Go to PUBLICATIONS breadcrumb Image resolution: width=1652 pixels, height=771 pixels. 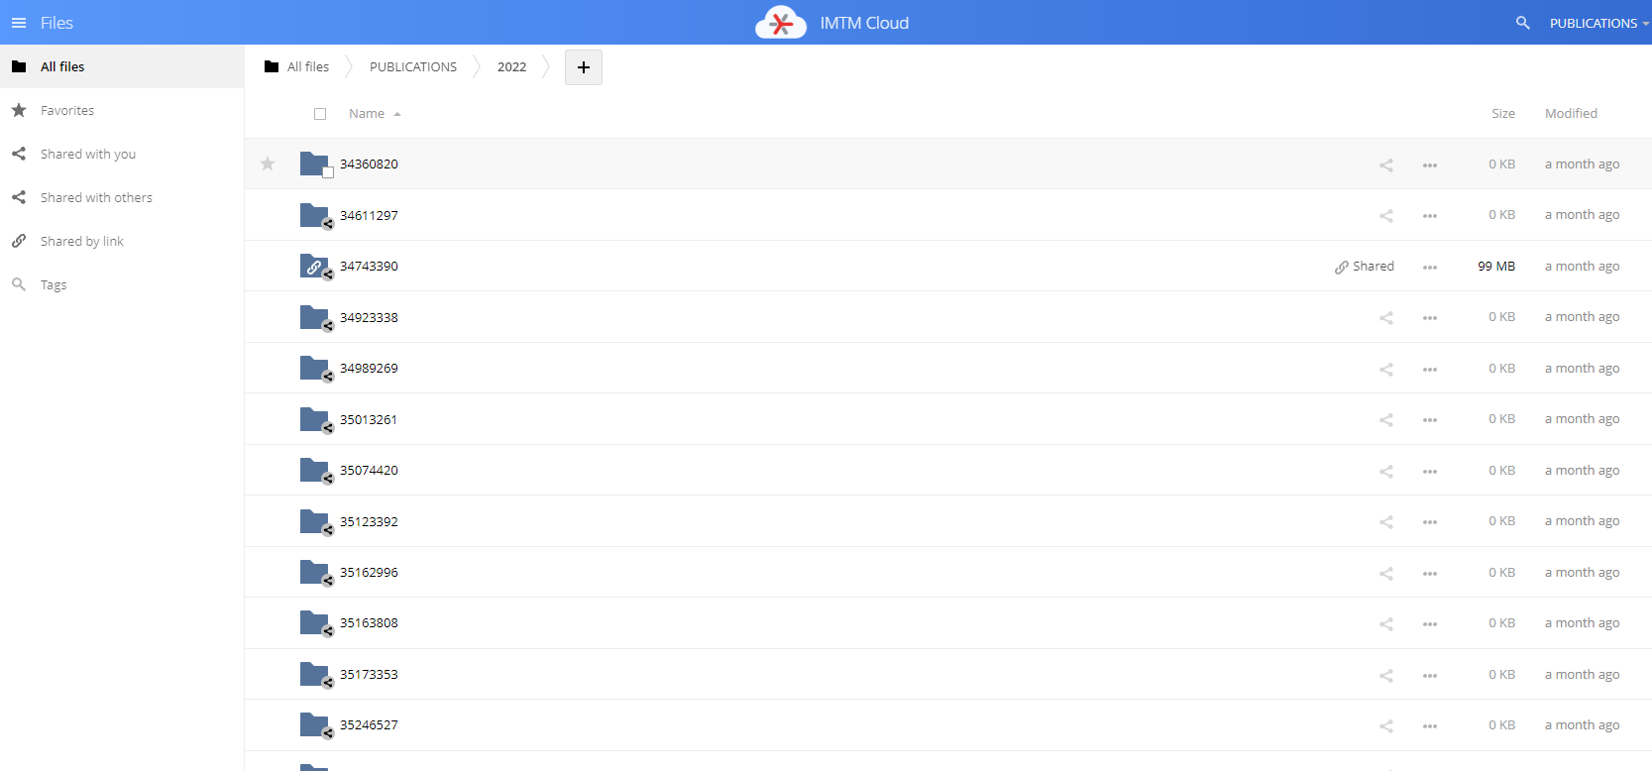pos(413,66)
